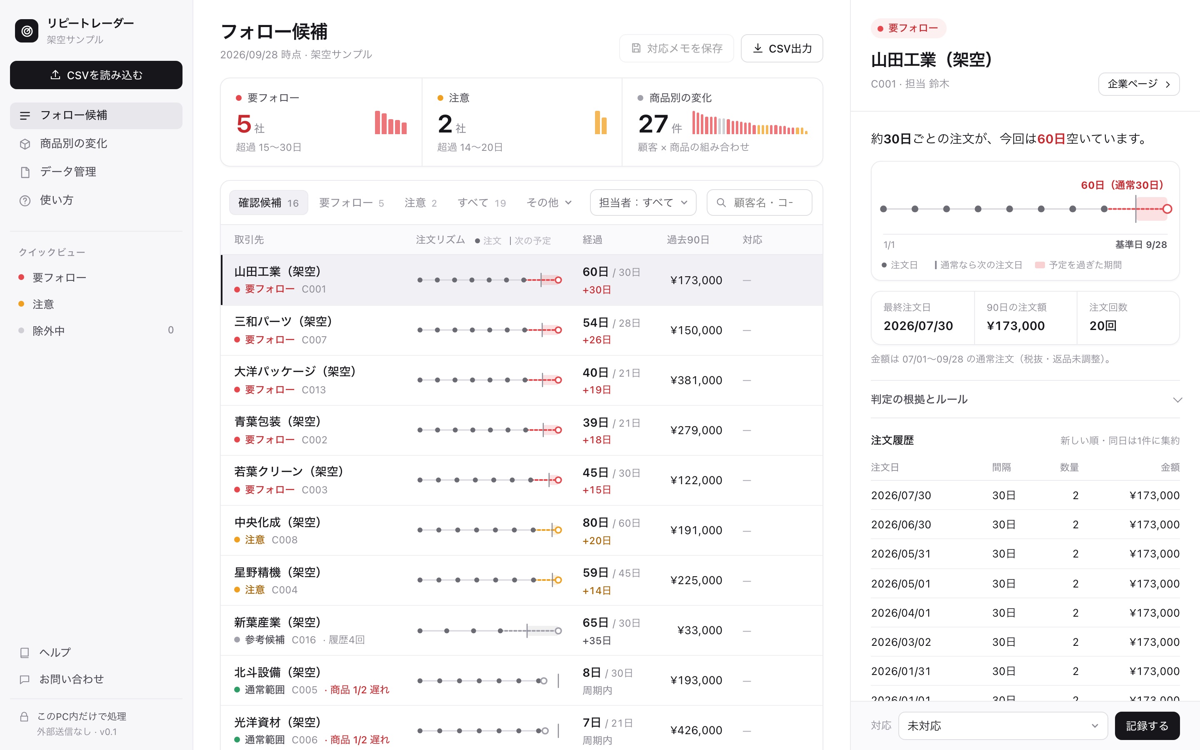
Task: Click the CSV出力 button
Action: point(782,48)
